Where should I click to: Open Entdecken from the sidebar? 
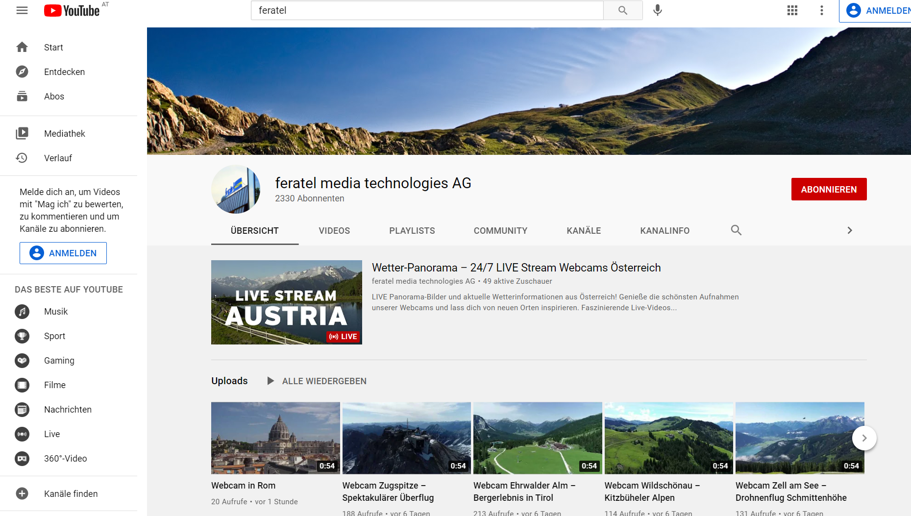pyautogui.click(x=64, y=72)
